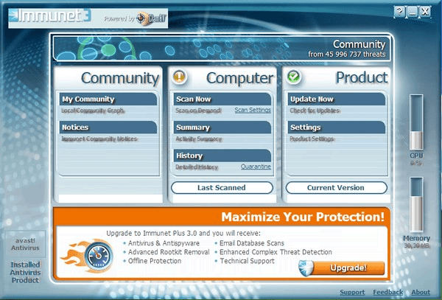The height and width of the screenshot is (300, 442).
Task: Open the Feedback link
Action: 388,292
